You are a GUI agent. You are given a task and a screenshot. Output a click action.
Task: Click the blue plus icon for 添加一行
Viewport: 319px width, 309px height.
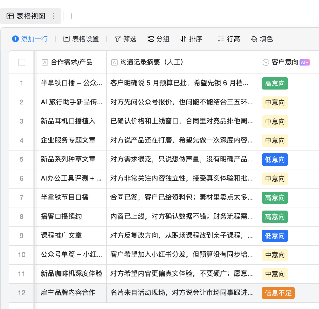tap(15, 39)
